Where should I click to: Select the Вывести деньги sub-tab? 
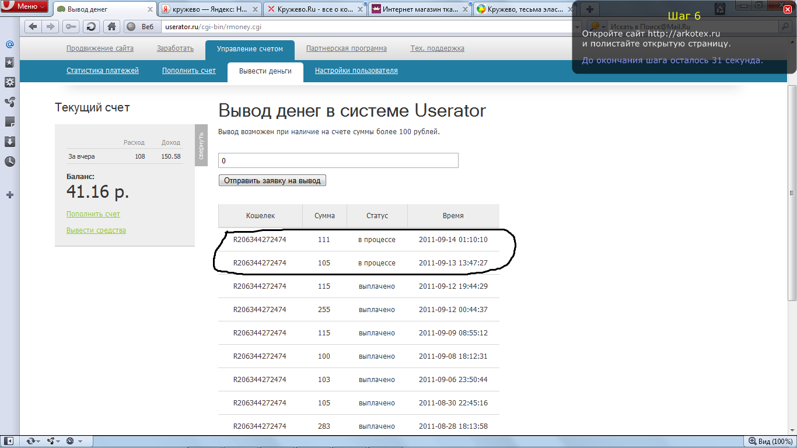(265, 71)
